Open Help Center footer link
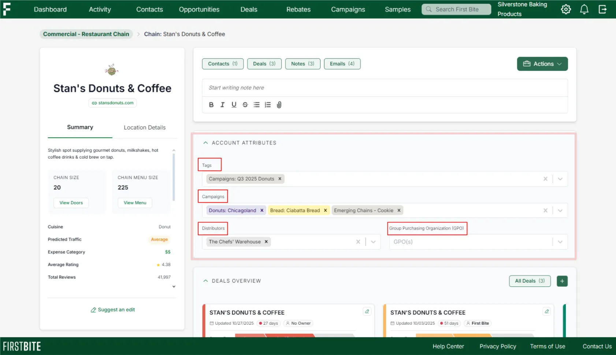 point(448,346)
